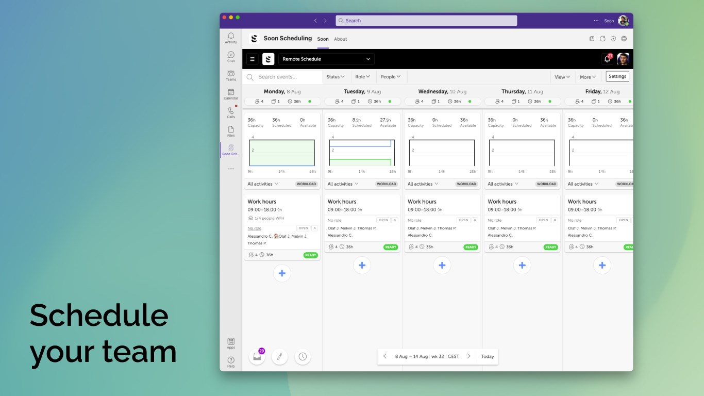Toggle Monday's WORKLOAD badge
The width and height of the screenshot is (704, 396).
pos(306,184)
